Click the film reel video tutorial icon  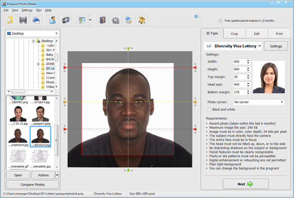point(116,20)
